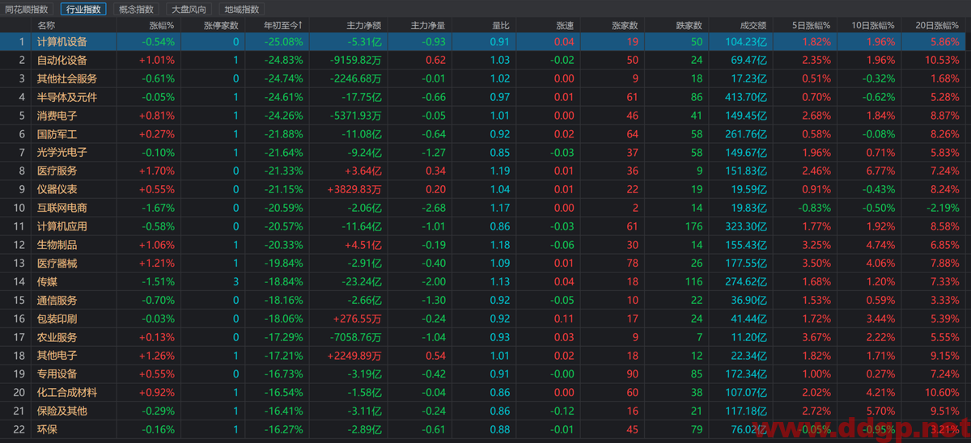The image size is (971, 443).
Task: Click 医疗服务 10-day value 6.77%
Action: [x=879, y=171]
